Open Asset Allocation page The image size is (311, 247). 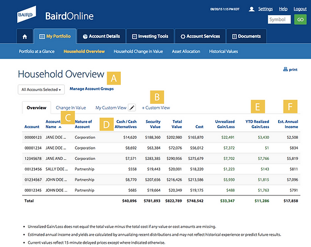[186, 52]
